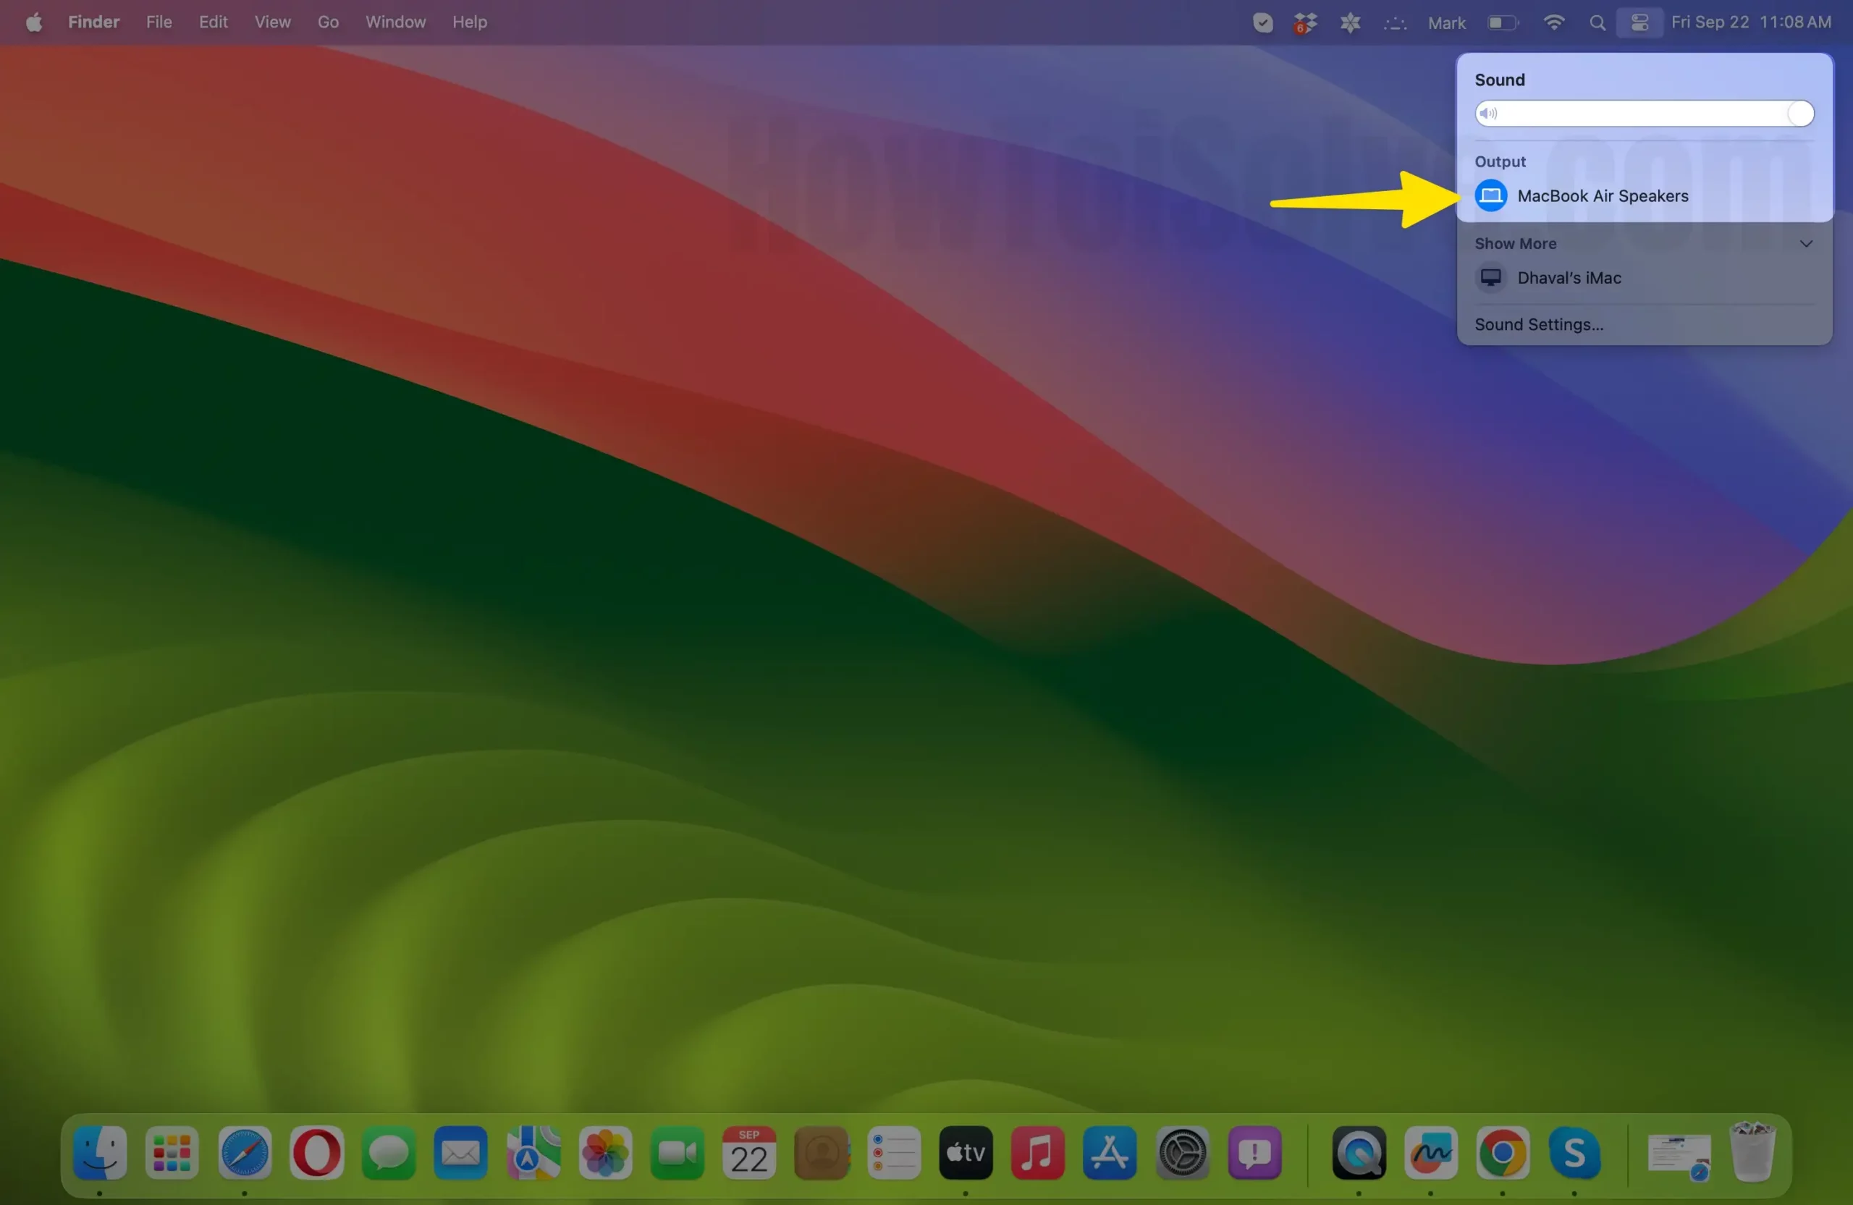Launch FaceTime from the Dock

point(677,1153)
